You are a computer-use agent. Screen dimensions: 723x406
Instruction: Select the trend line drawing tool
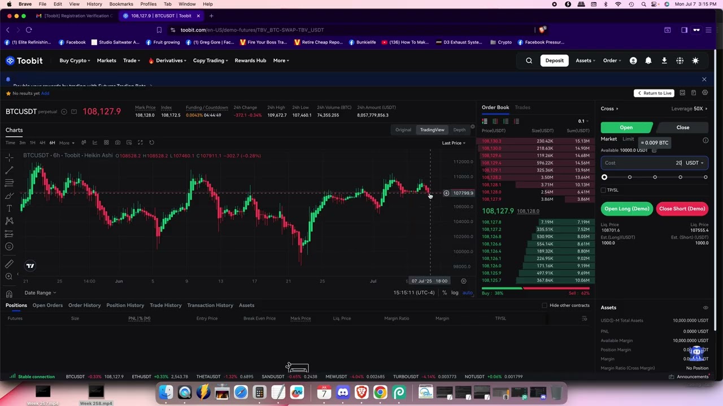coord(9,170)
